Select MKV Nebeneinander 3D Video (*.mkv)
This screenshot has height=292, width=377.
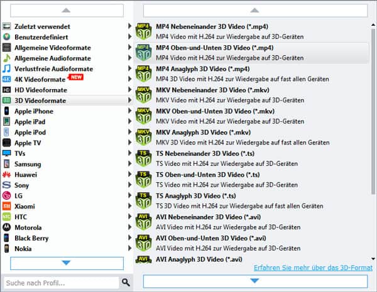point(251,95)
